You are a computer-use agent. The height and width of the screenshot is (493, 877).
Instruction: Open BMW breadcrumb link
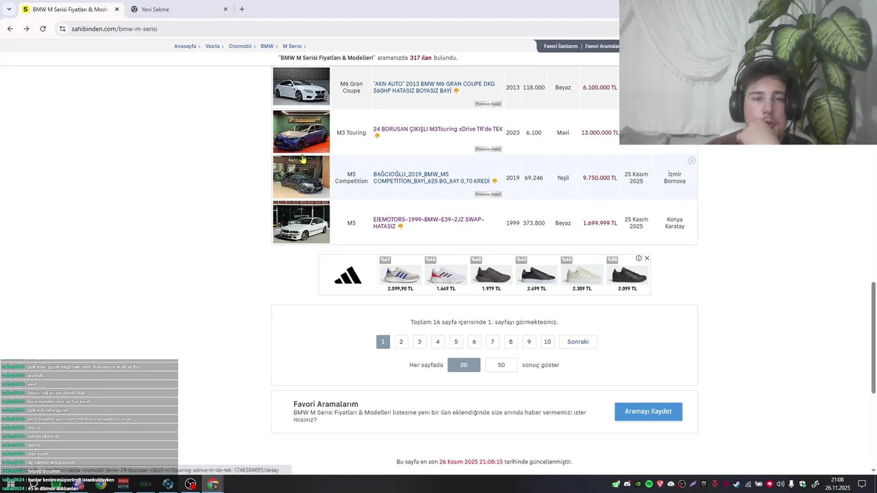coord(267,46)
